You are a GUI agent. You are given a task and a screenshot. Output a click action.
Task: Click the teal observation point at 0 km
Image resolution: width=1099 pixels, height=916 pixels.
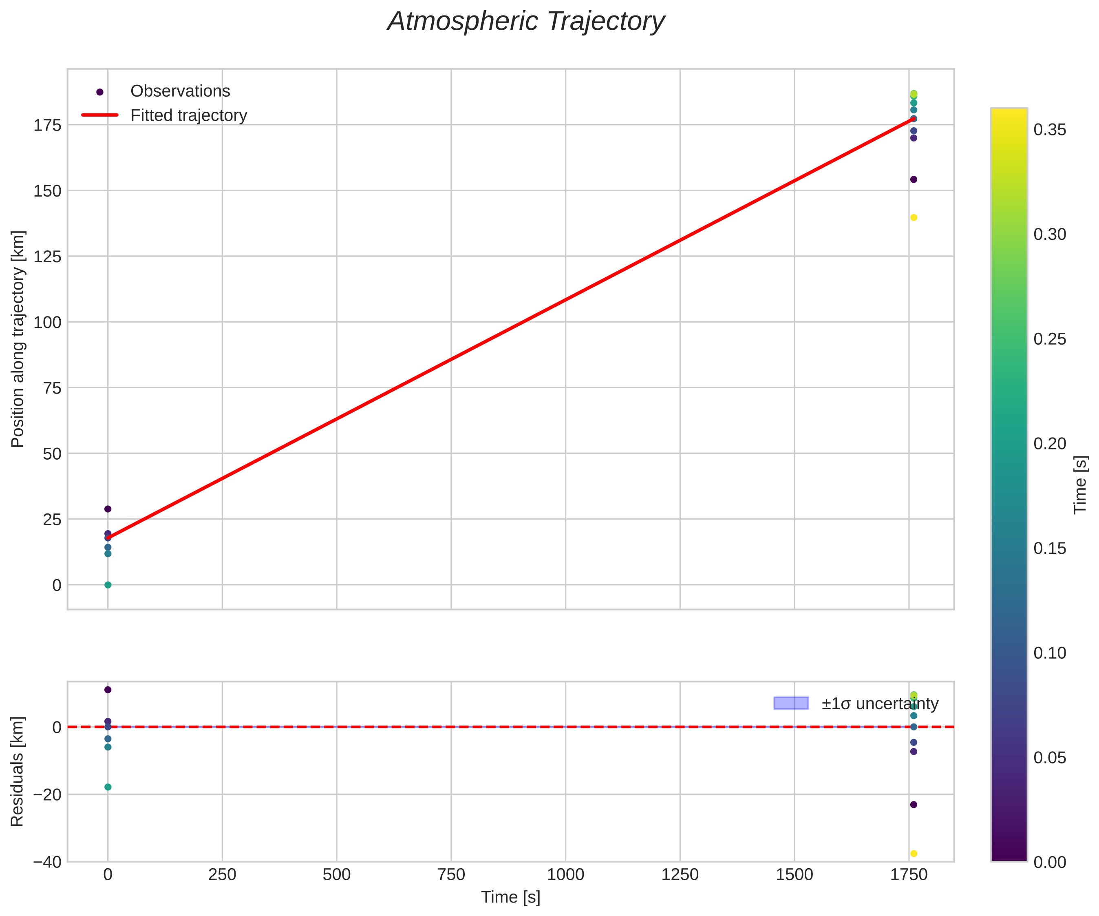pyautogui.click(x=108, y=585)
